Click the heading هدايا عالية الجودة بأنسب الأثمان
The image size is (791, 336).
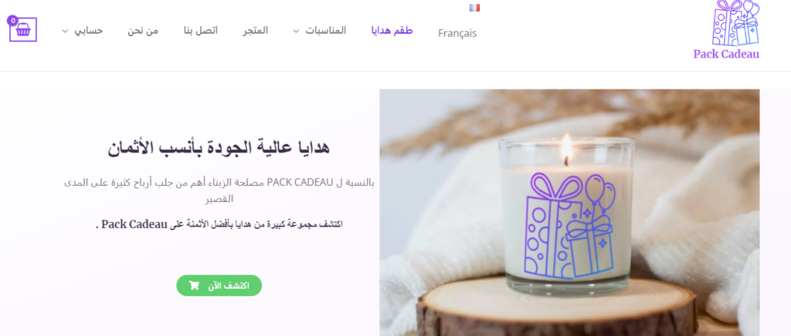pos(219,148)
